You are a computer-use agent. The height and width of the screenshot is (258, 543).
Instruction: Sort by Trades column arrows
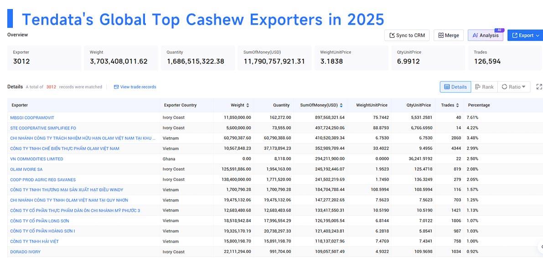point(457,105)
